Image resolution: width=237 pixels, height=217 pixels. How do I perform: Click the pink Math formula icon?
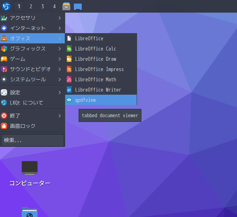pos(69,79)
